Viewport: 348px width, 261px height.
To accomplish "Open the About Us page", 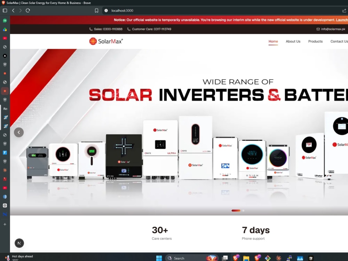I will [x=293, y=41].
